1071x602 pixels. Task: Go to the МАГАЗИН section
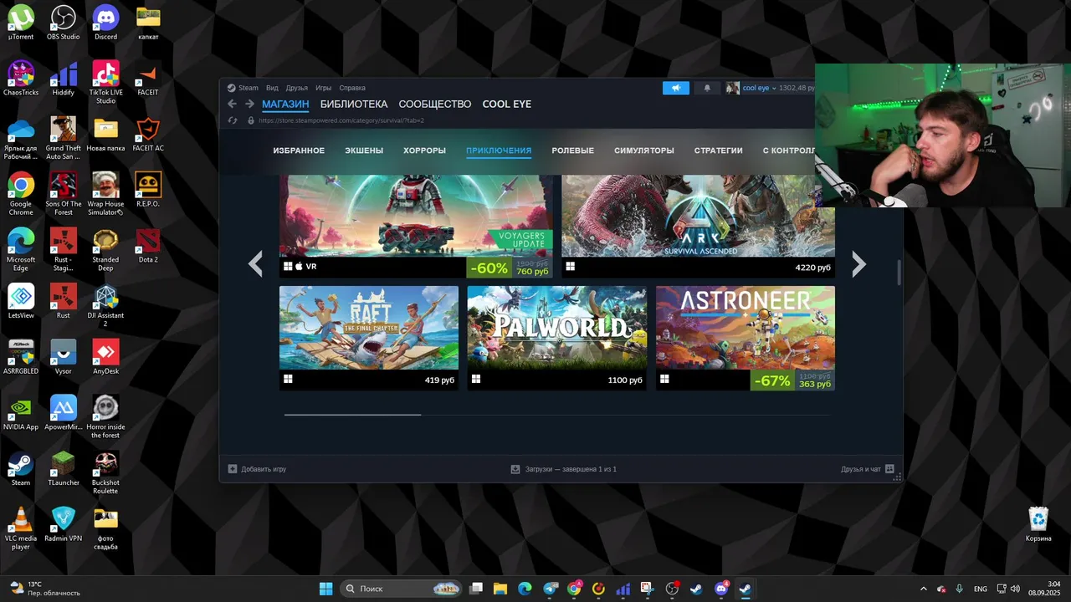[x=285, y=105]
